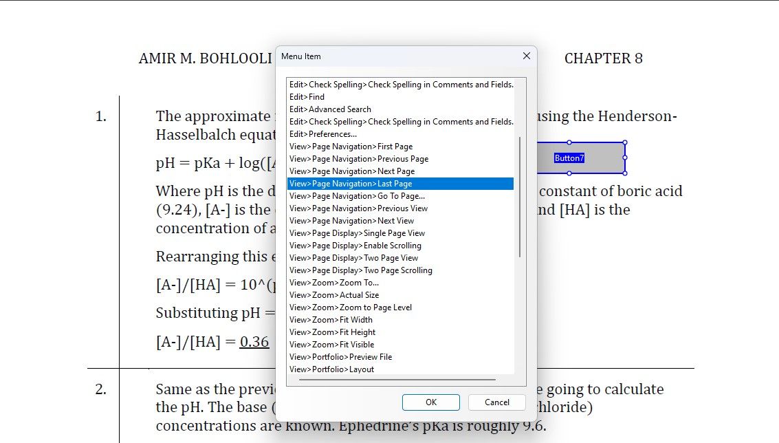The height and width of the screenshot is (443, 779).
Task: Choose View>Zoom>Zoom To... entry
Action: click(400, 283)
